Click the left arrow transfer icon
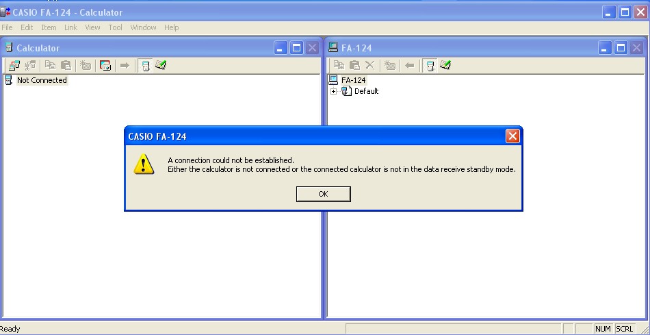Viewport: 650px width, 335px height. [x=410, y=65]
